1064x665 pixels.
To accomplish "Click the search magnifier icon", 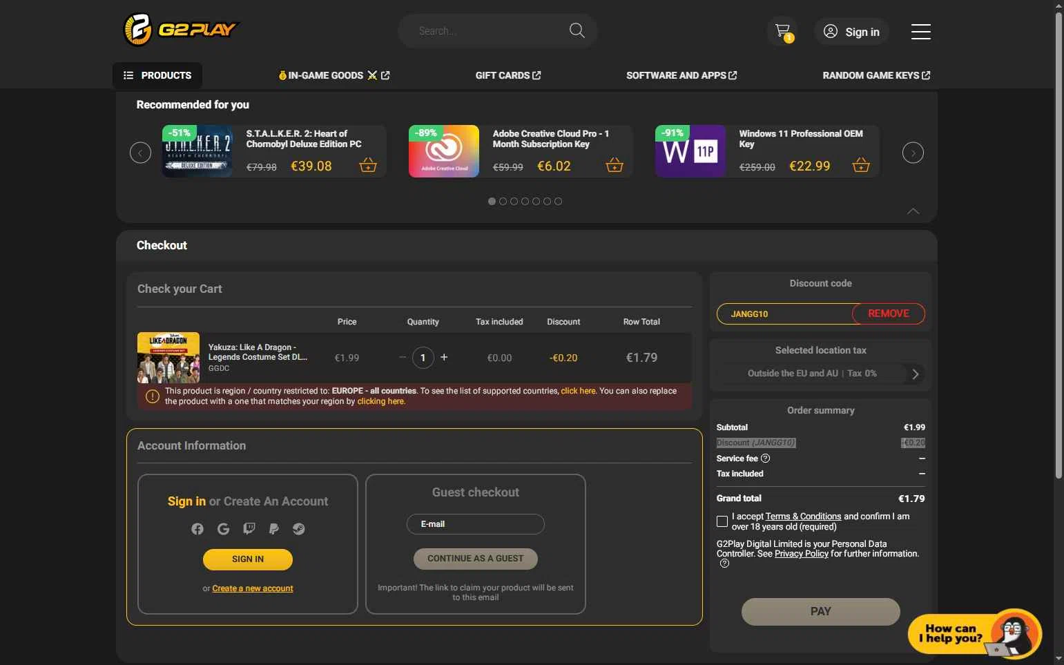I will coord(577,30).
